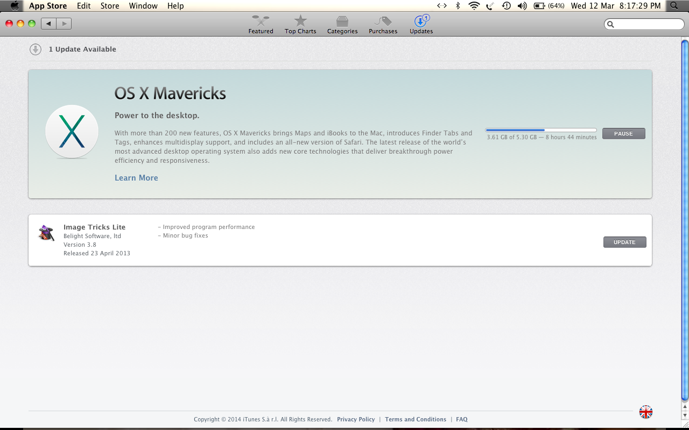
Task: Click 'Released 23 April 2013' text
Action: coord(97,253)
